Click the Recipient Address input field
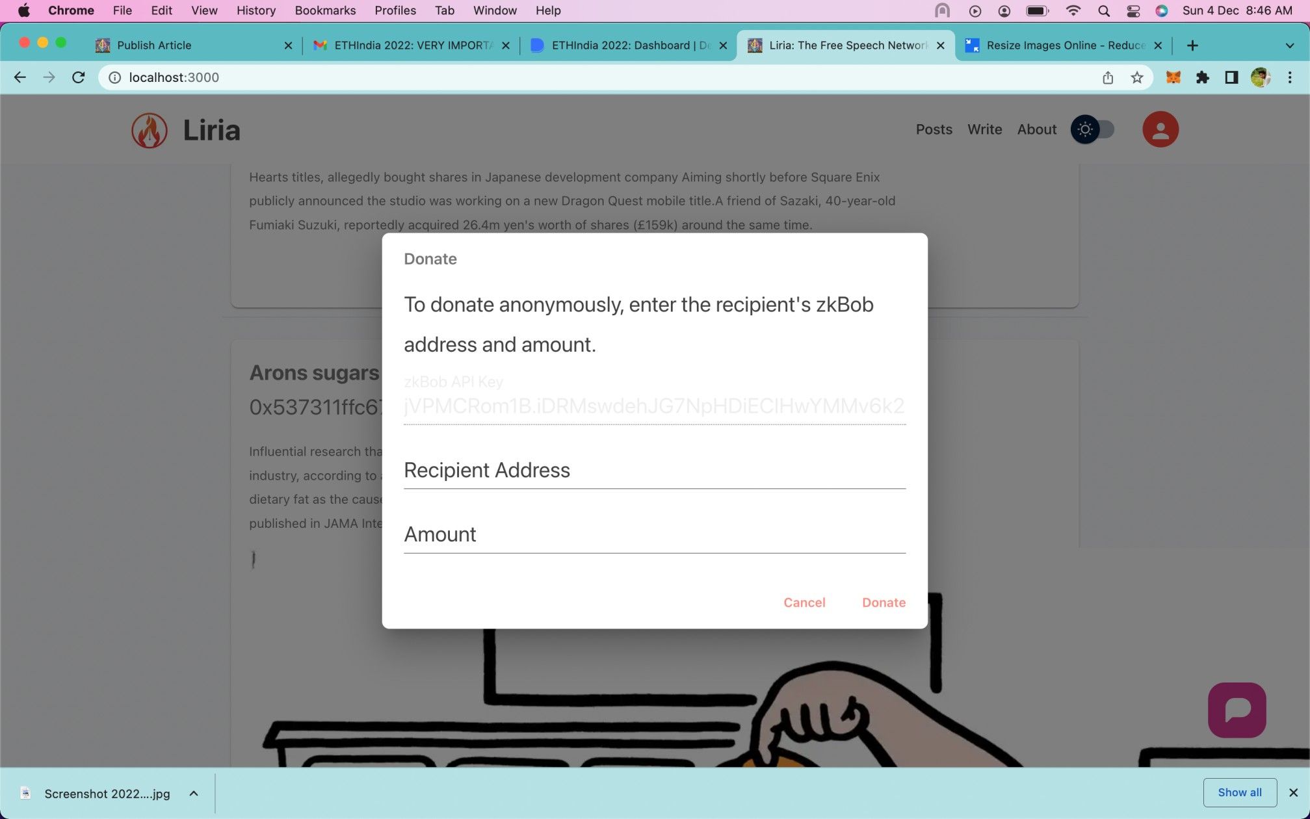Image resolution: width=1310 pixels, height=819 pixels. [654, 470]
